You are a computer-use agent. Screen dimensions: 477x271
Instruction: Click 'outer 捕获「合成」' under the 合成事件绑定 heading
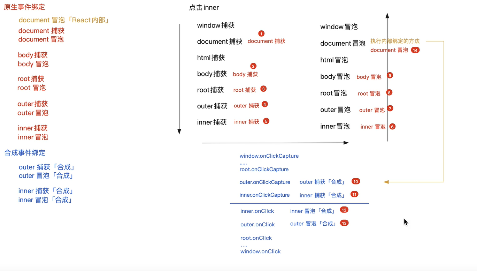(47, 167)
